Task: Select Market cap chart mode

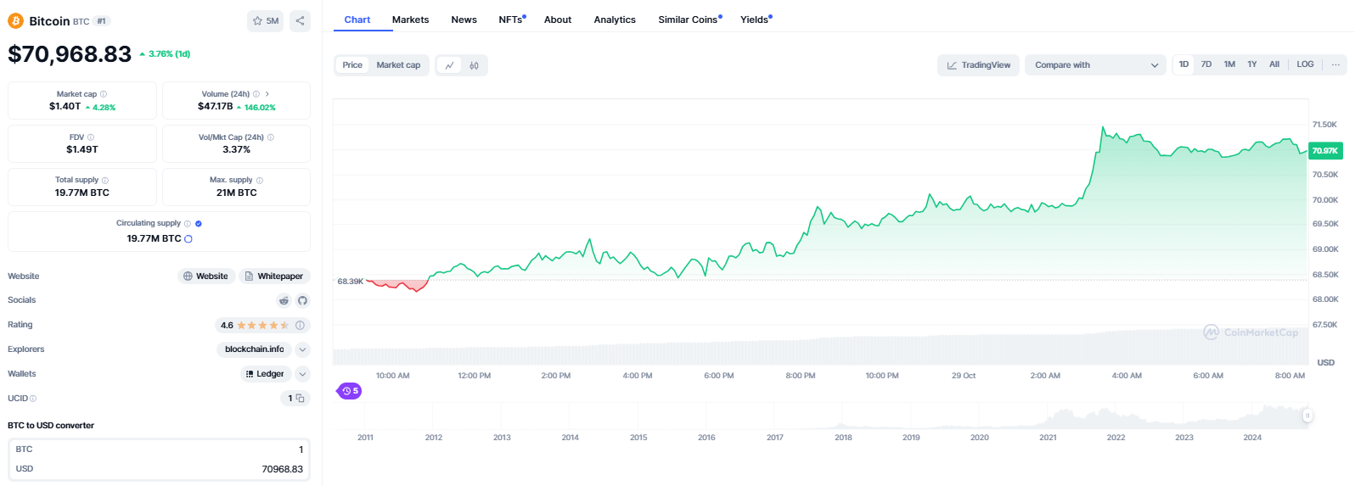Action: click(398, 65)
